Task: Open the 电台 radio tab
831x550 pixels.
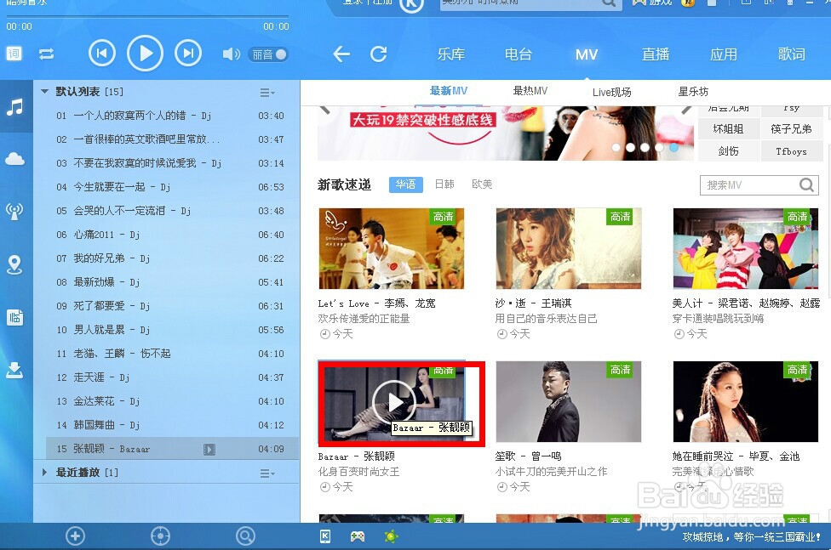Action: coord(518,54)
